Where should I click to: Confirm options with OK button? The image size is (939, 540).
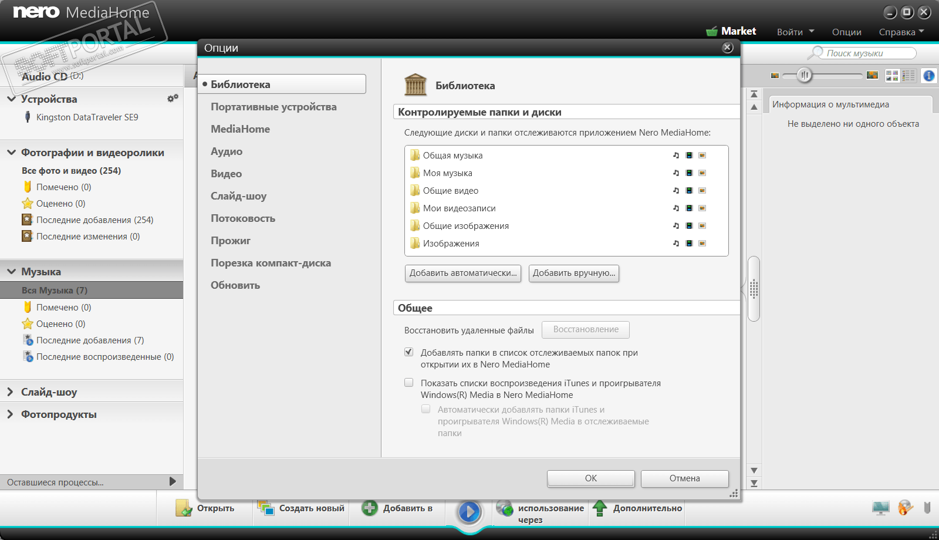pyautogui.click(x=591, y=478)
